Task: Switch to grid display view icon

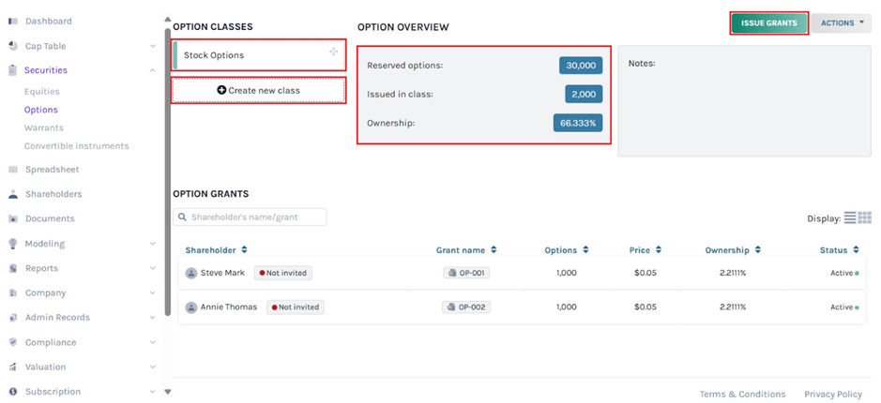Action: point(864,218)
